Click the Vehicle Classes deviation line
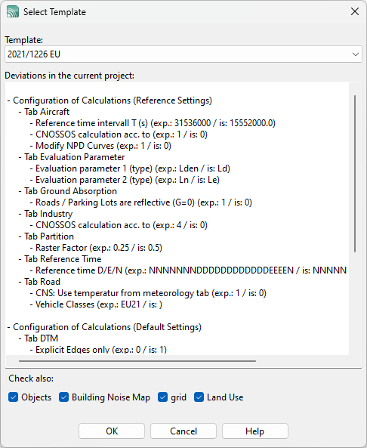 pos(96,304)
